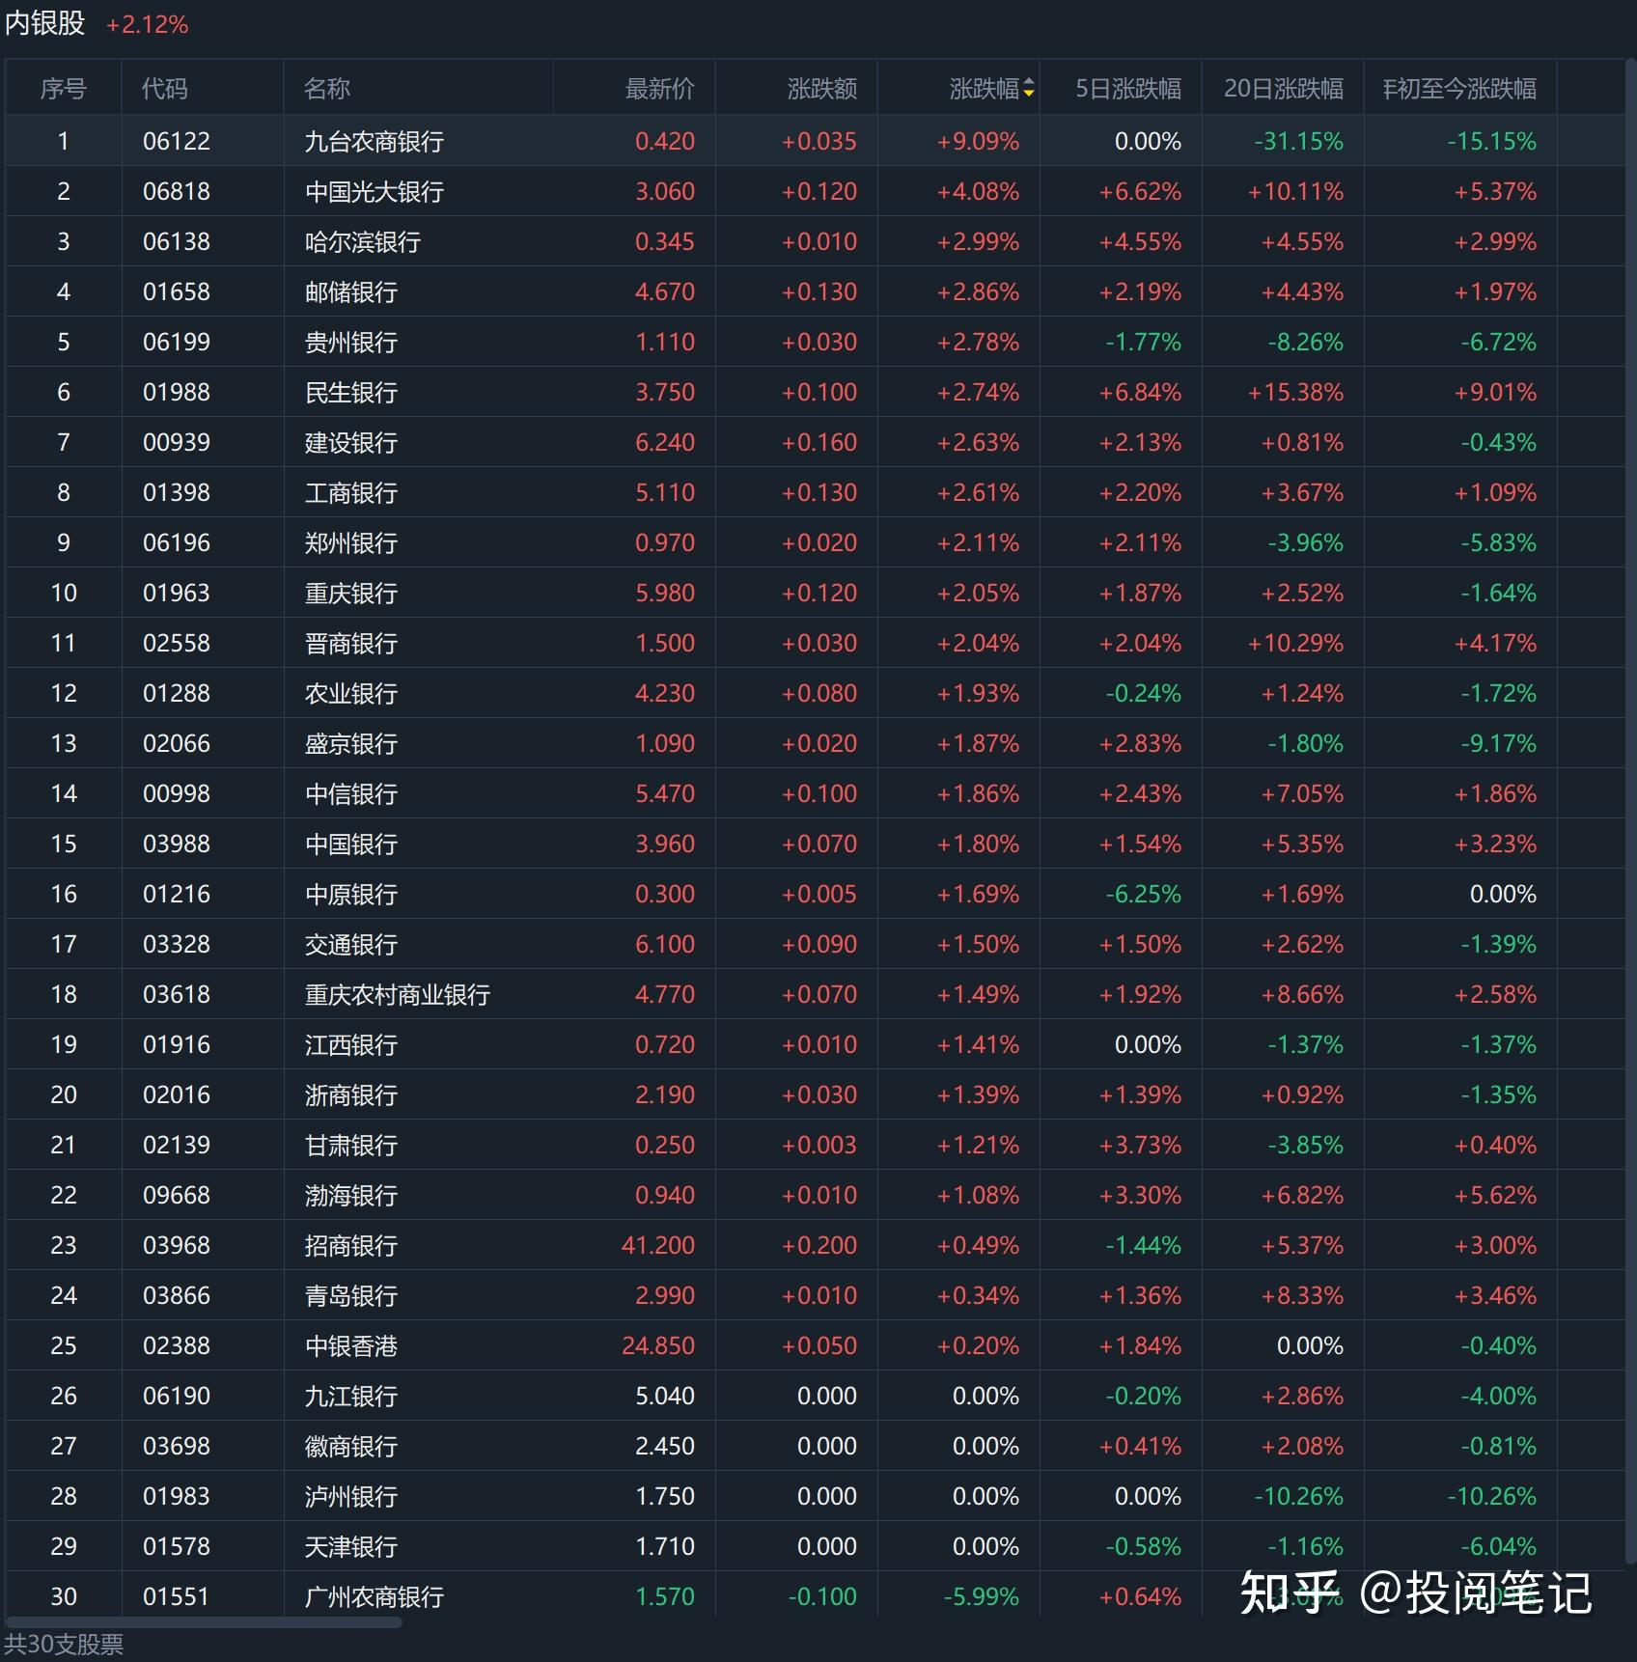Select the 天津银行 stock name
This screenshot has height=1662, width=1637.
click(351, 1546)
